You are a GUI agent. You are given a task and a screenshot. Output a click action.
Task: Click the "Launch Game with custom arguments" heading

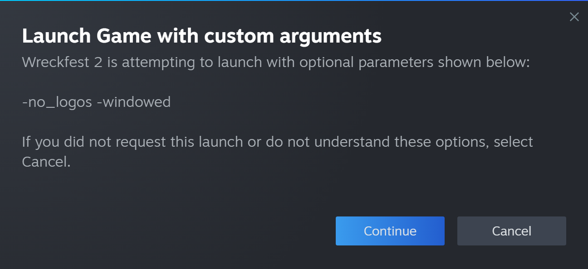(x=201, y=36)
